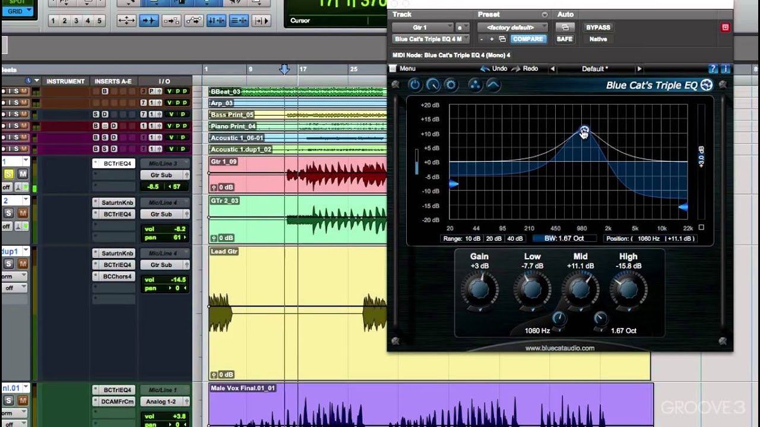Image resolution: width=760 pixels, height=427 pixels.
Task: Solo the Gtr 1 track with yellow S
Action: 9,174
